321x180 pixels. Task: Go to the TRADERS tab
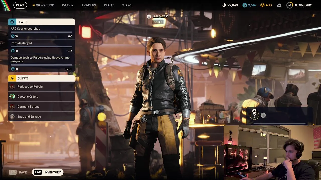89,5
